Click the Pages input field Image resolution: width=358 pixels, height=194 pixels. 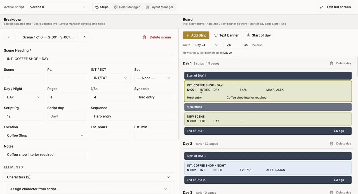[x=67, y=97]
